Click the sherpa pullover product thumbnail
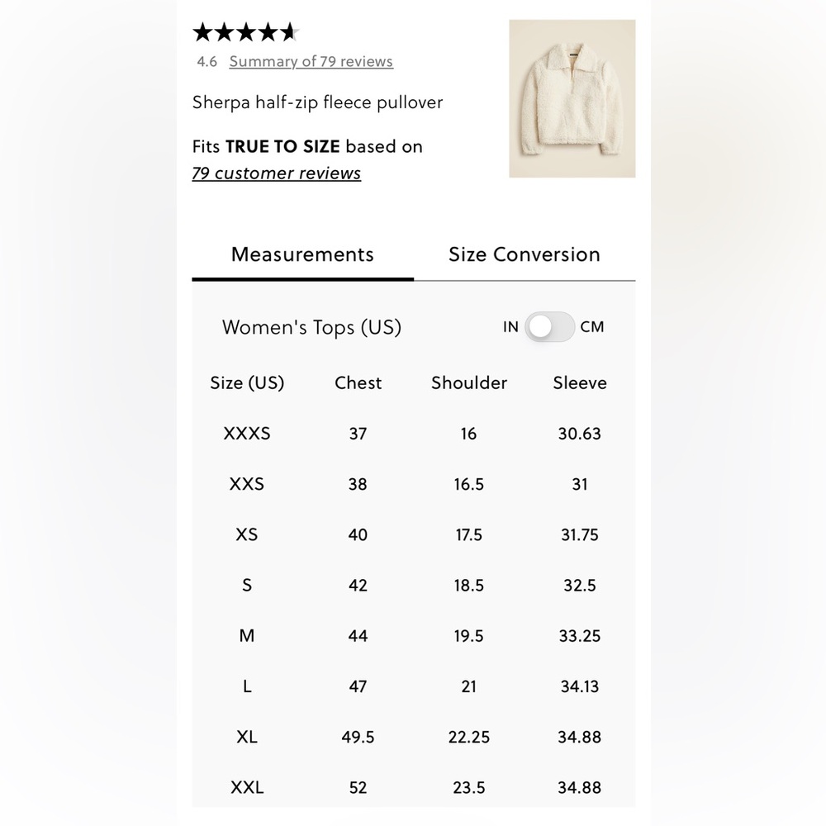 pos(572,98)
